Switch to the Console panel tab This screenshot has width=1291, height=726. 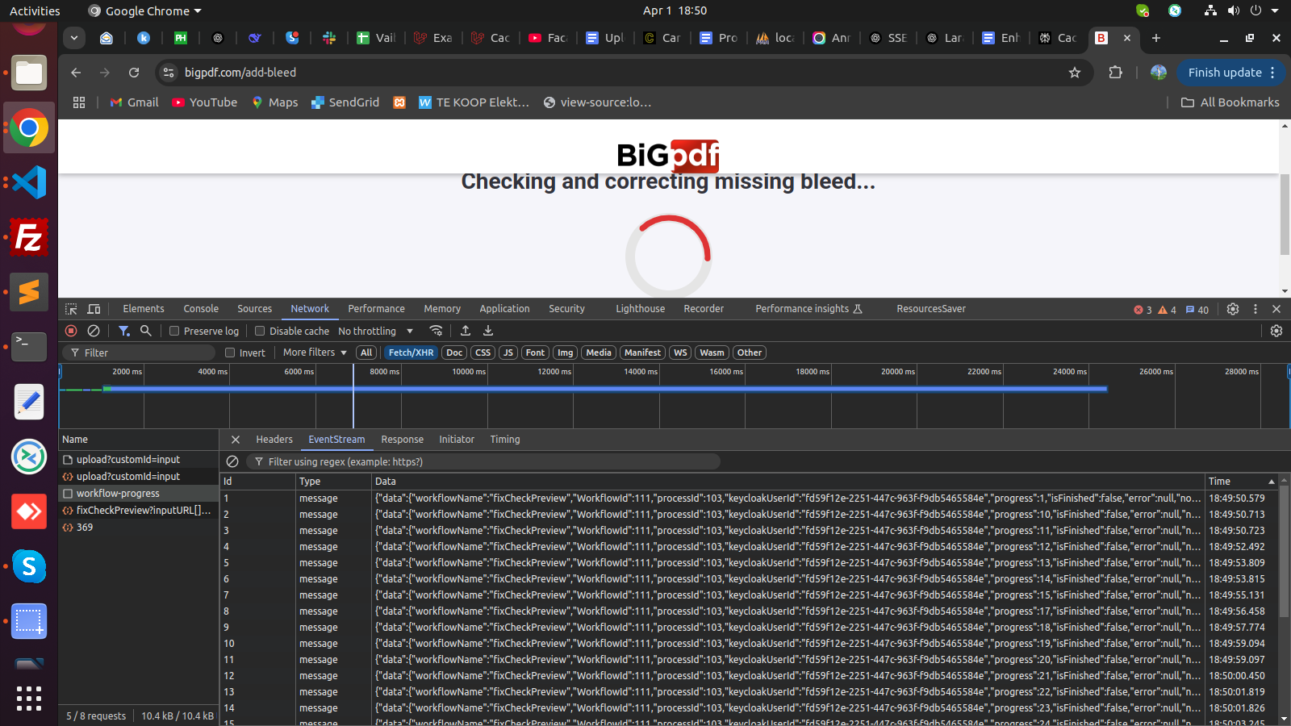pos(201,309)
